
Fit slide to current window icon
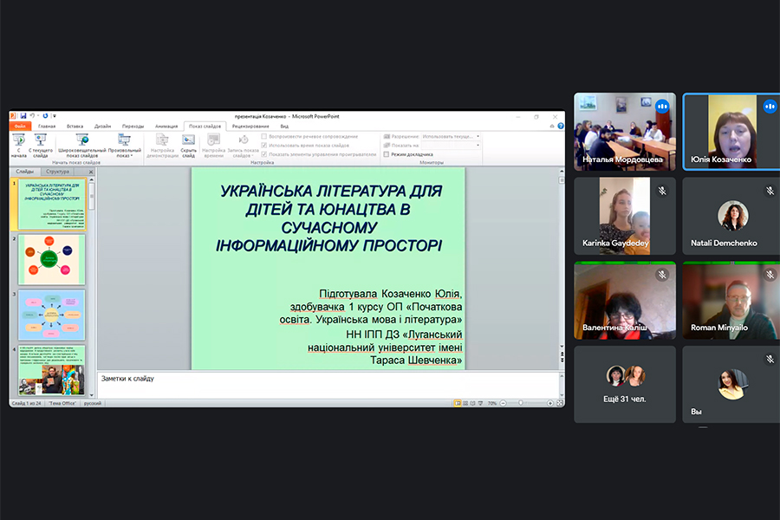pyautogui.click(x=560, y=403)
